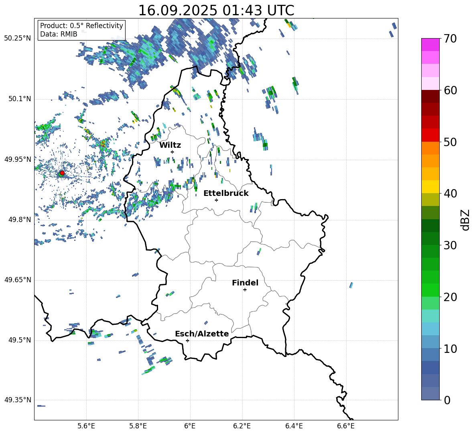Pick the orange colorbar segment below 50
The height and width of the screenshot is (434, 475).
(430, 148)
